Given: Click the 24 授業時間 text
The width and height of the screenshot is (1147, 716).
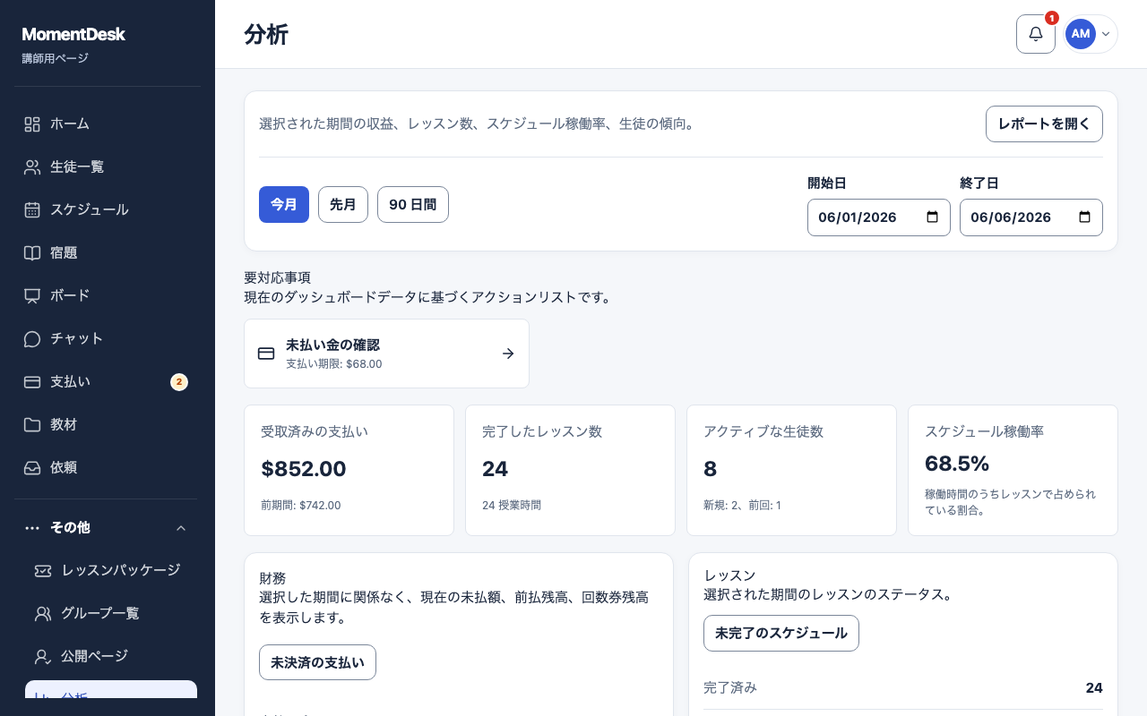Looking at the screenshot, I should tap(512, 506).
